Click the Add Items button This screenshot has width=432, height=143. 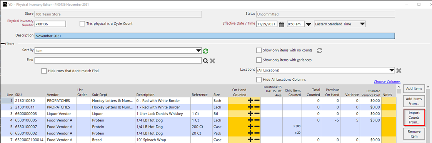414,88
